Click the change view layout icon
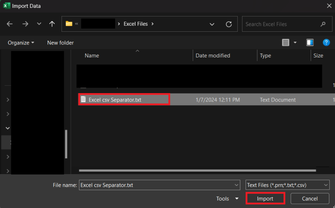The height and width of the screenshot is (208, 335). point(286,43)
